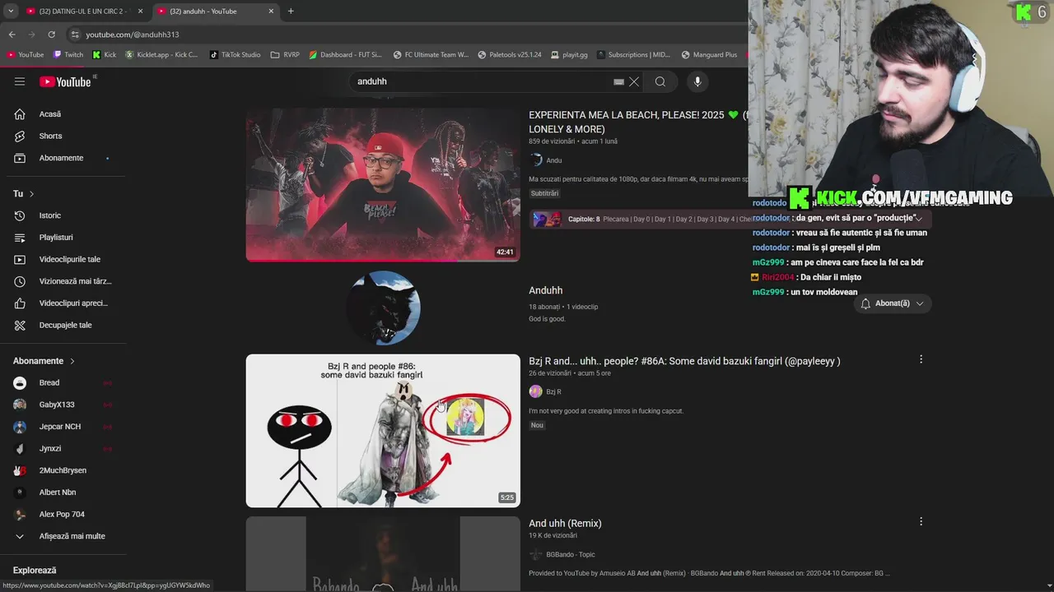Click the search magnifier button

click(x=660, y=81)
